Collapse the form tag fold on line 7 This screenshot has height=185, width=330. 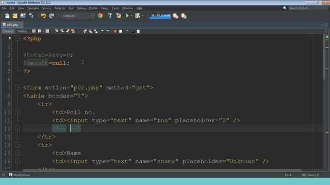click(18, 87)
